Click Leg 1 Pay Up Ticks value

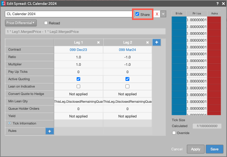[x=78, y=72]
